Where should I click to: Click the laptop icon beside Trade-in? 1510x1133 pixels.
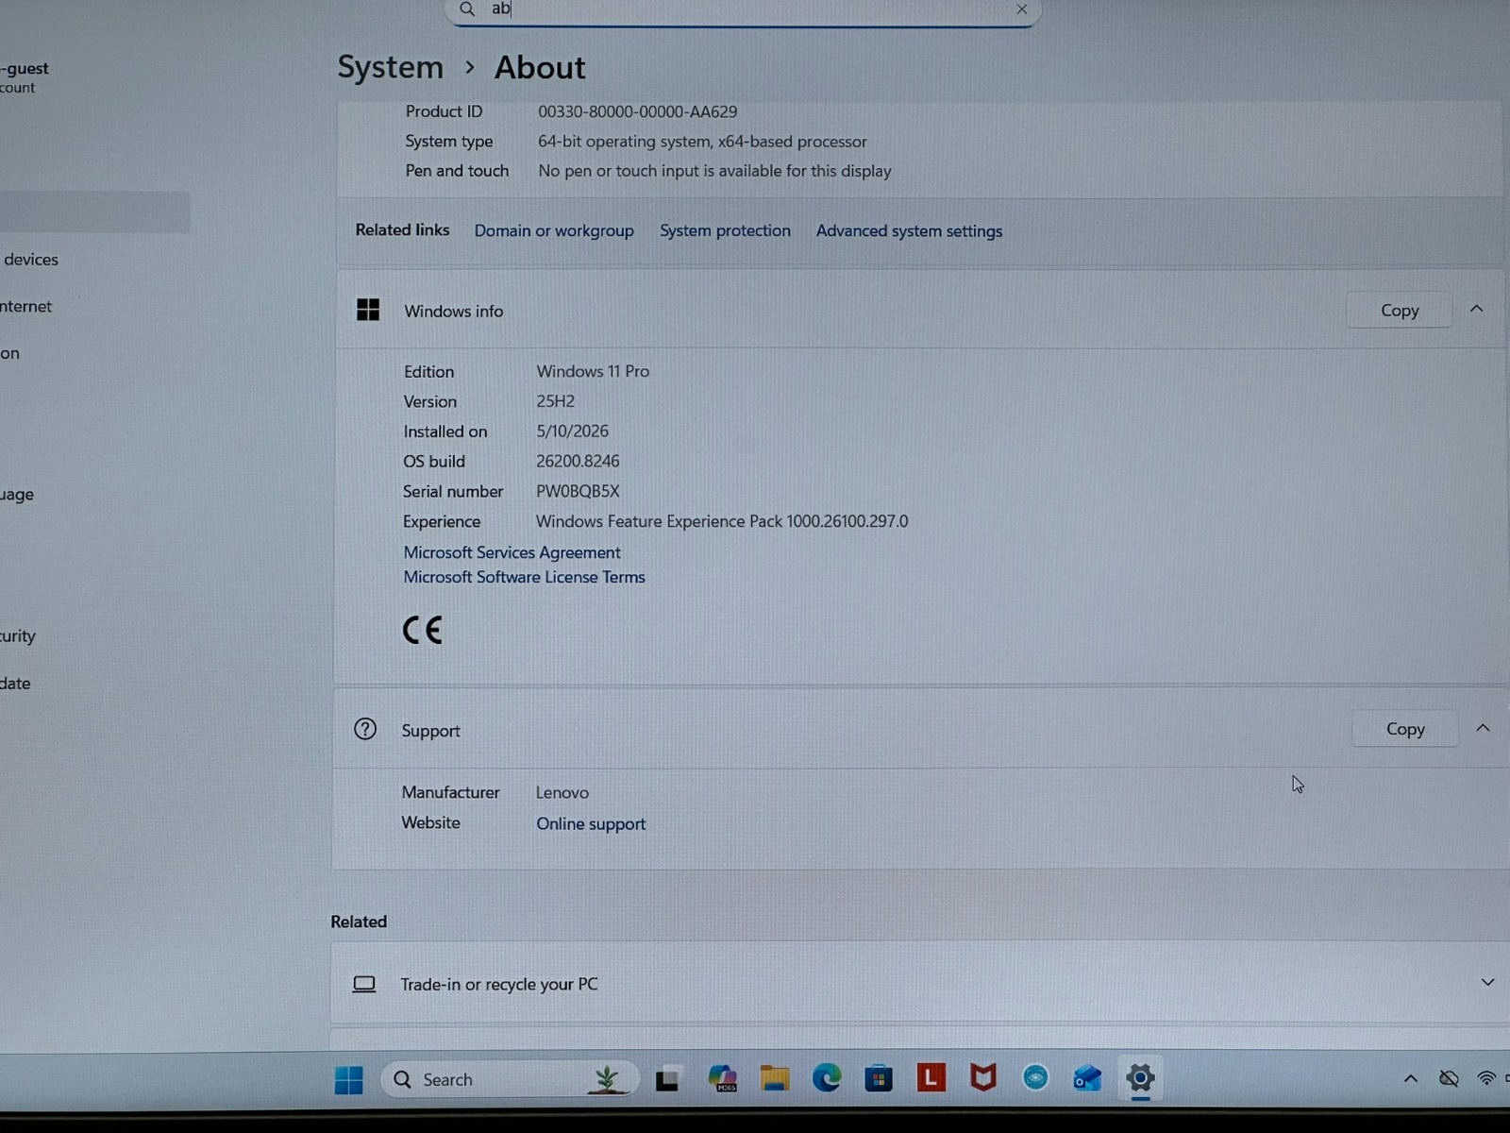pos(364,985)
